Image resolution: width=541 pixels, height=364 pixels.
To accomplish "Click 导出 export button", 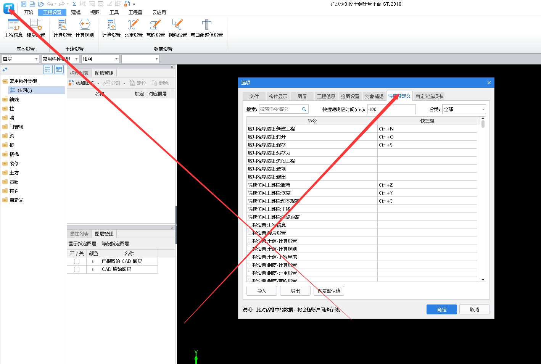I will [295, 291].
